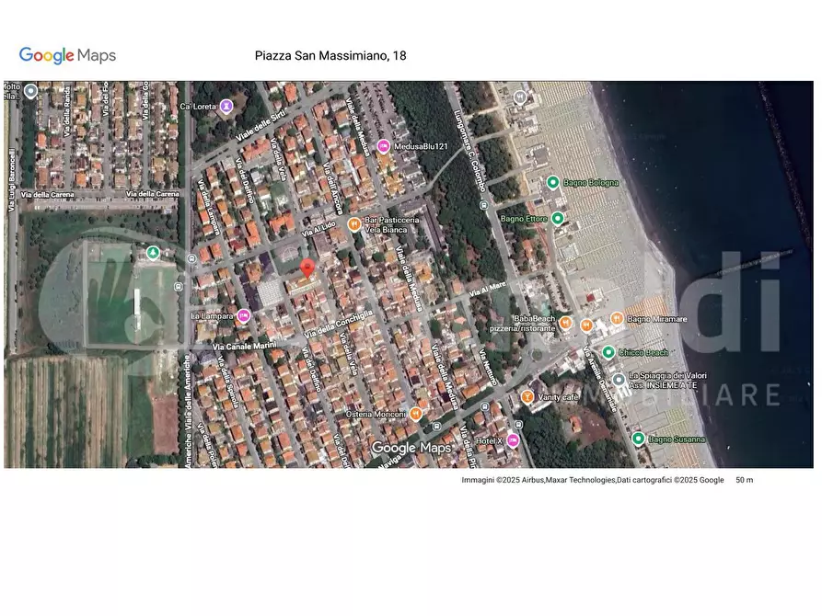Click the green marker near the sports field
This screenshot has width=822, height=616.
point(153,251)
